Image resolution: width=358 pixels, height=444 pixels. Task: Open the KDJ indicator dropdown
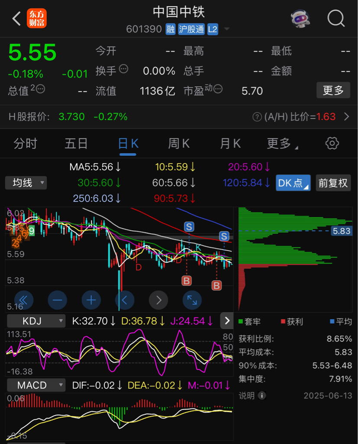[36, 321]
